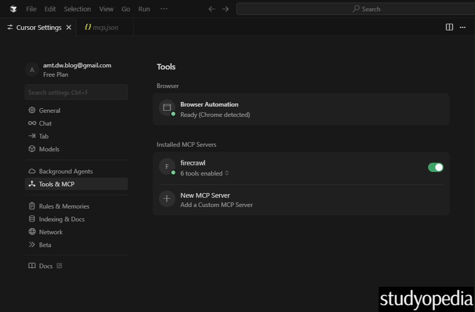The height and width of the screenshot is (312, 475).
Task: Open Background Agents settings icon
Action: point(32,171)
